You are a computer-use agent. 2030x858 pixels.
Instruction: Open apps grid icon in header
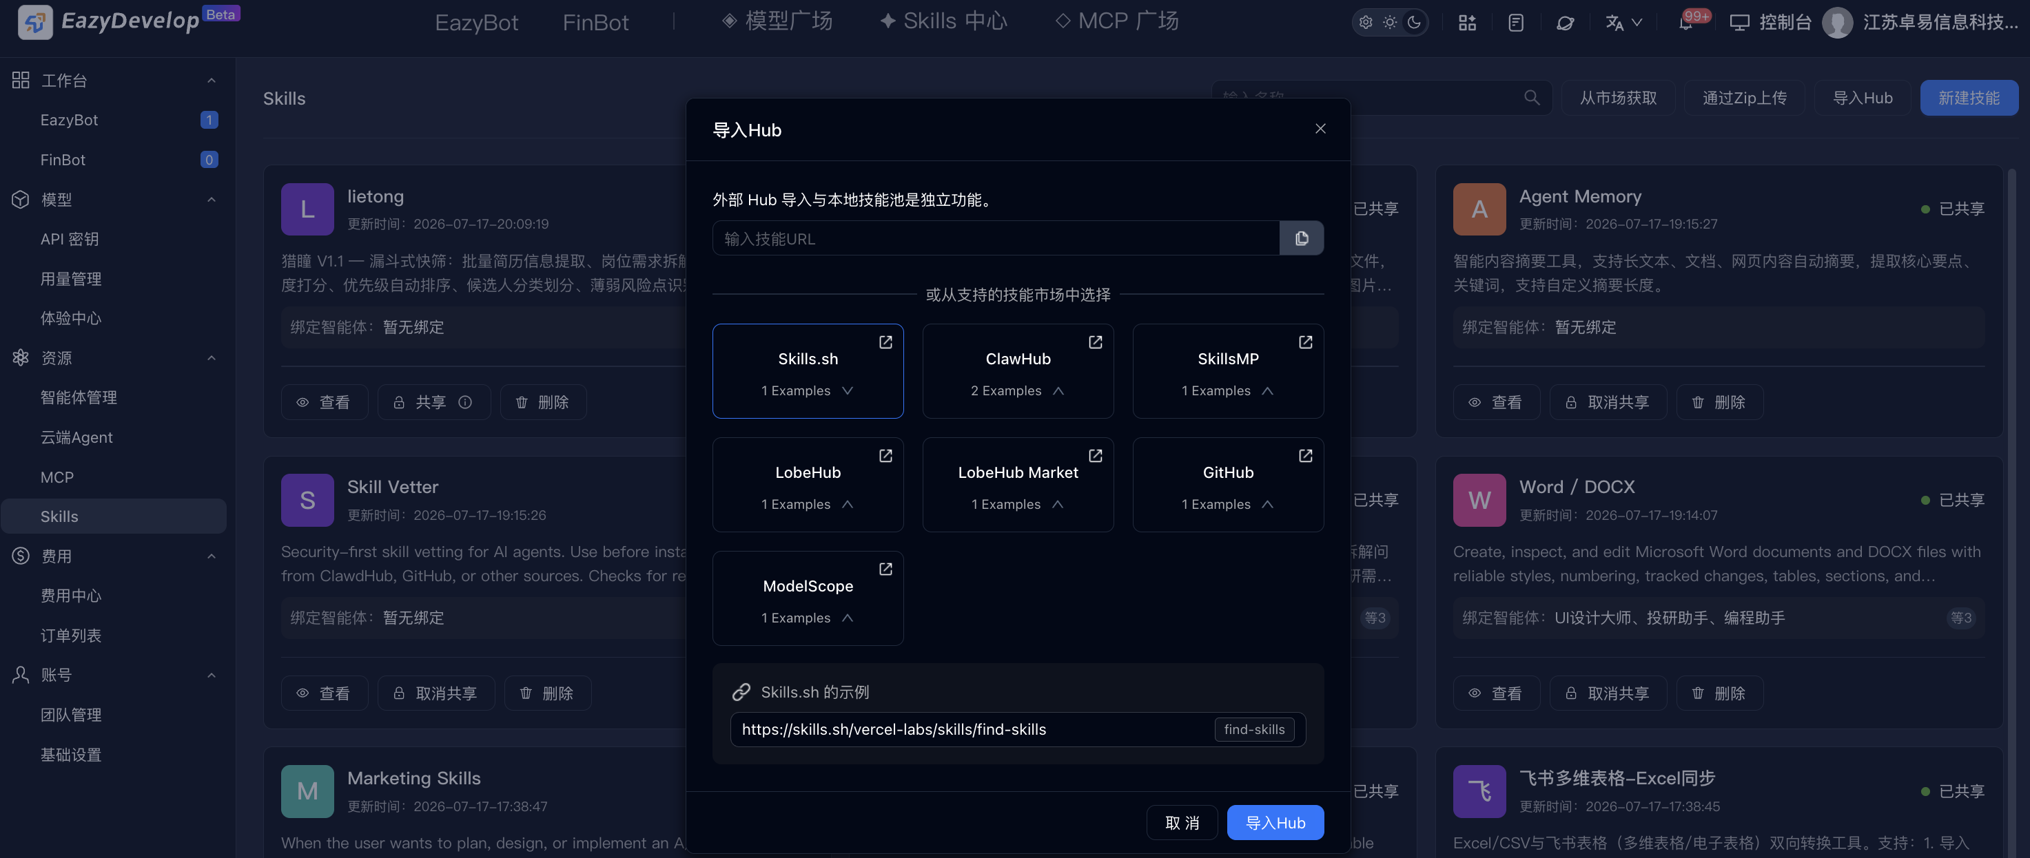click(x=1466, y=23)
